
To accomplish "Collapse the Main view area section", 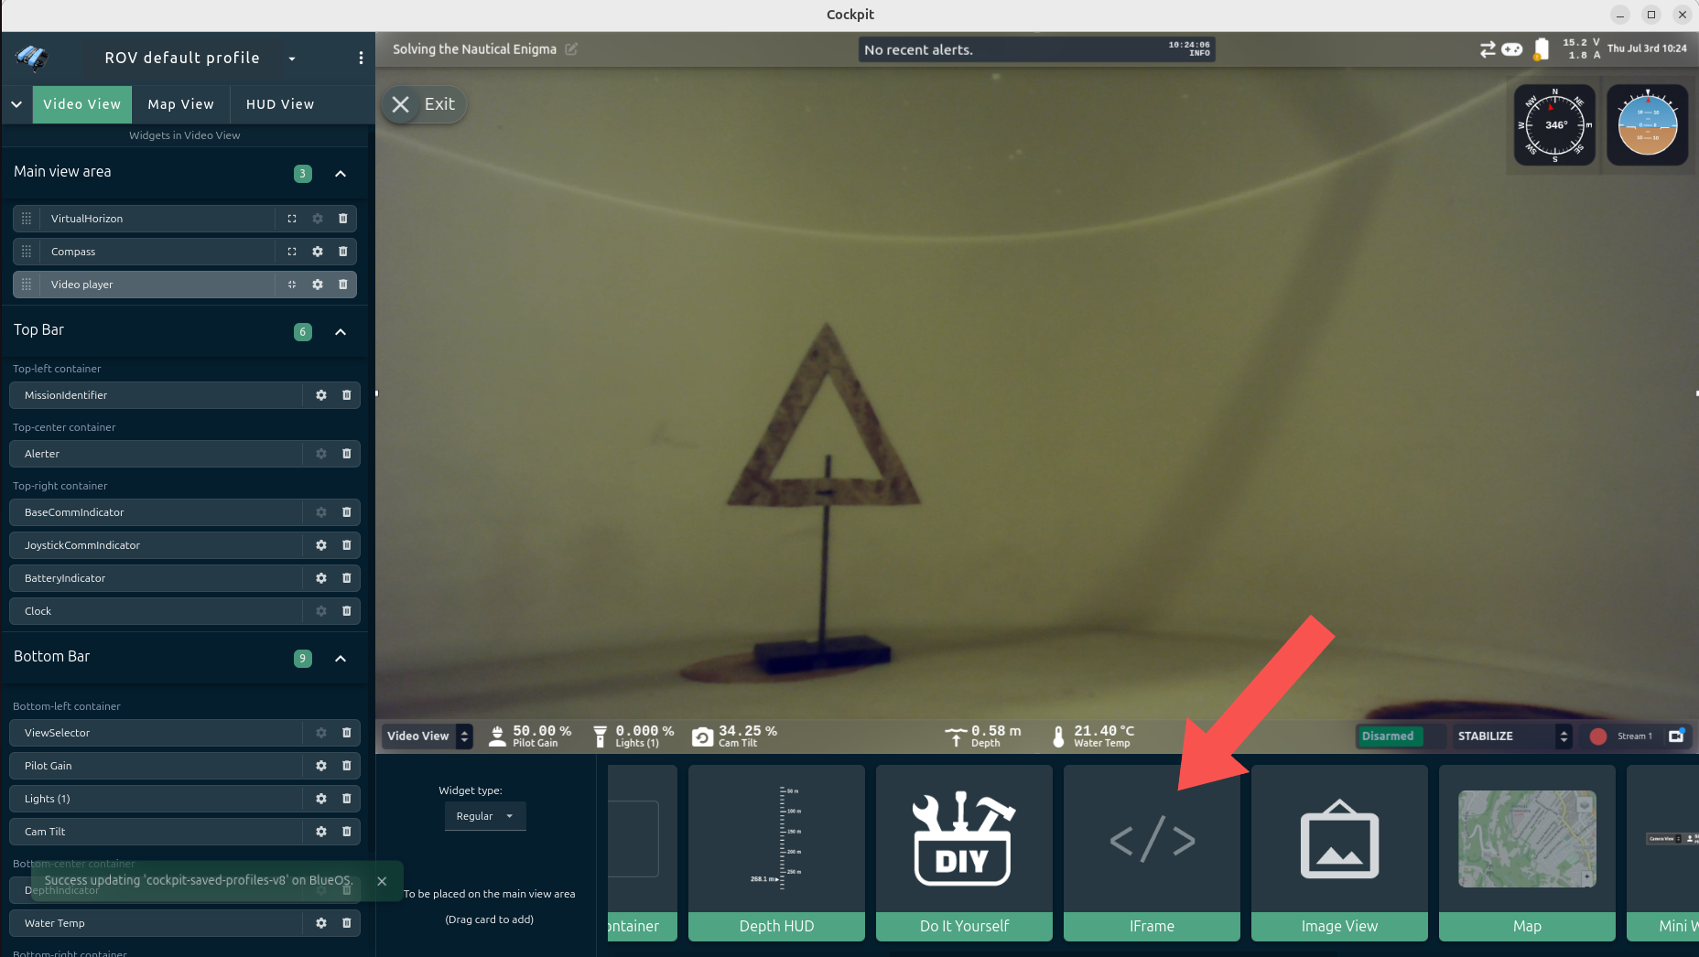I will click(x=341, y=174).
